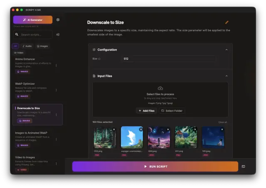Image resolution: width=266 pixels, height=188 pixels.
Task: Click the WebP Optimizer IMAGES tag
Action: point(22,96)
